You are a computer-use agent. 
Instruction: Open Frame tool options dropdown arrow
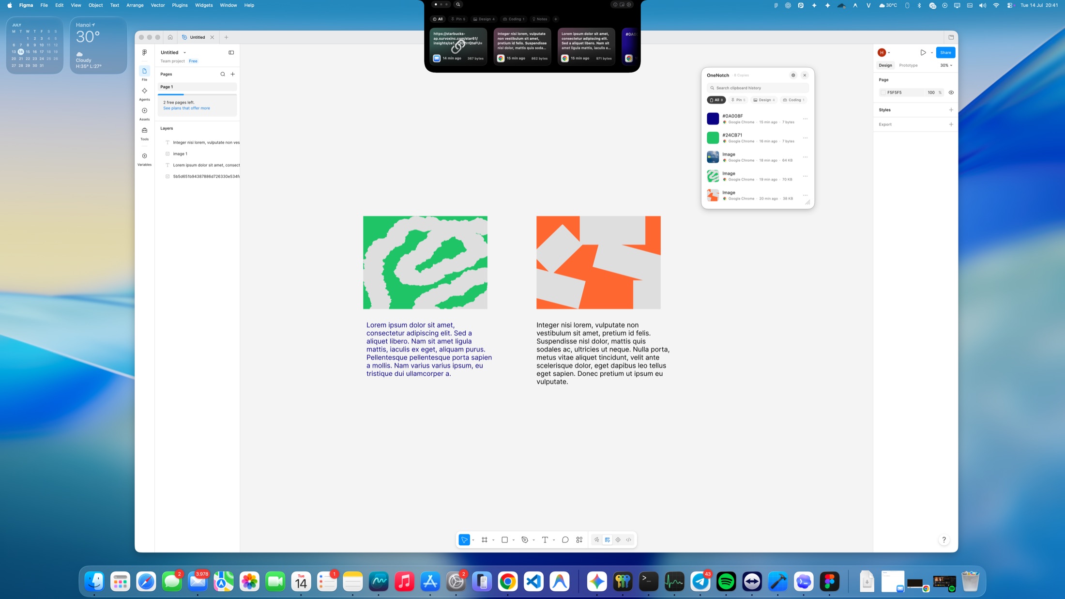(493, 540)
